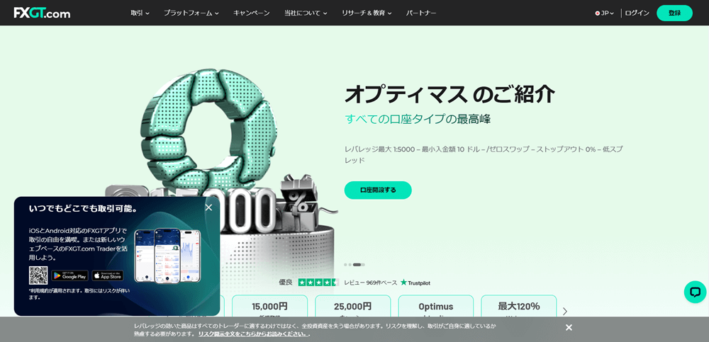
Task: Click the オプティマス のご紹介 headline
Action: (x=450, y=94)
